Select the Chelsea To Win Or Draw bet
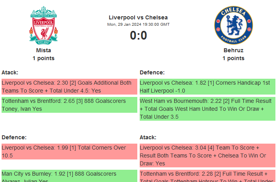The height and width of the screenshot is (182, 277). (x=207, y=155)
